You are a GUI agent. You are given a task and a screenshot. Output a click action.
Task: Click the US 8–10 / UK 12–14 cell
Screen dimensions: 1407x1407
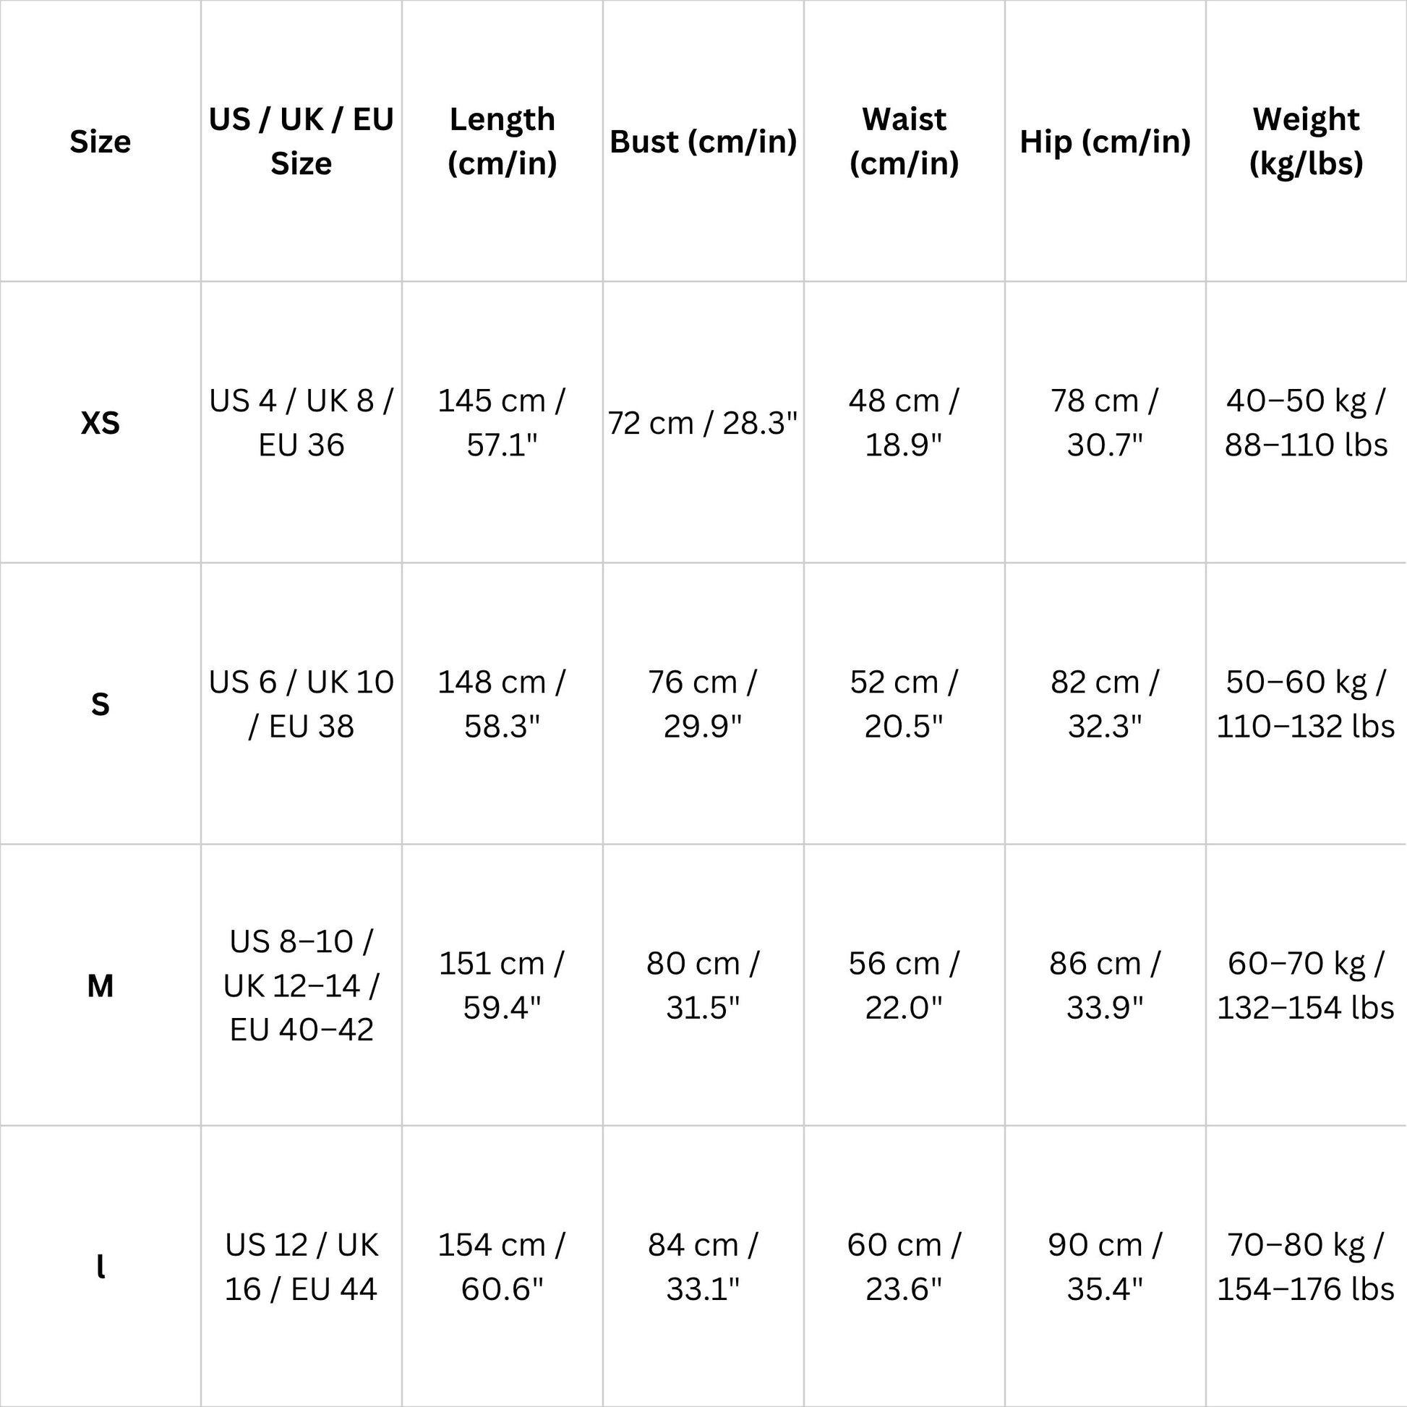pyautogui.click(x=301, y=985)
